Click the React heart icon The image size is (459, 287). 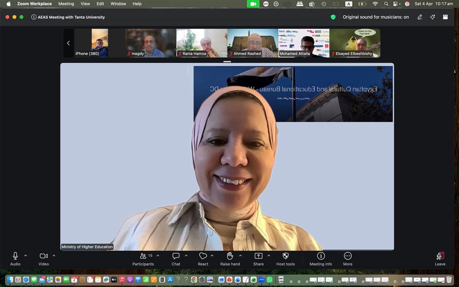(x=203, y=256)
